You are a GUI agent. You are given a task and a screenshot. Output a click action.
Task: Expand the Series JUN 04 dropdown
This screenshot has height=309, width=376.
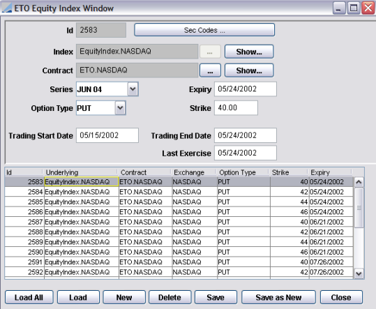point(133,89)
